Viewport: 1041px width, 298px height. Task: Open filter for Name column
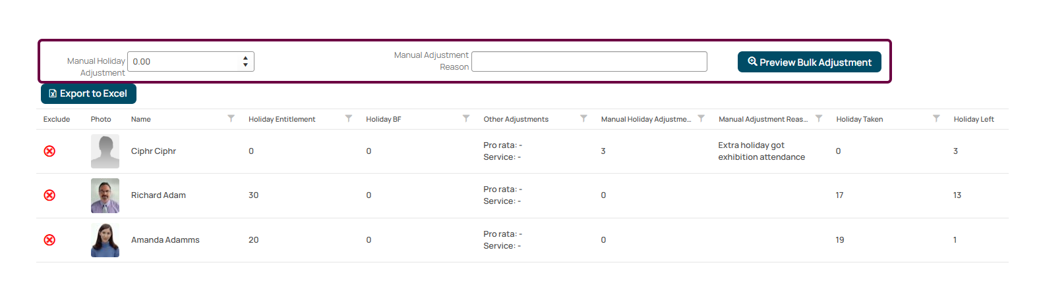pyautogui.click(x=231, y=118)
